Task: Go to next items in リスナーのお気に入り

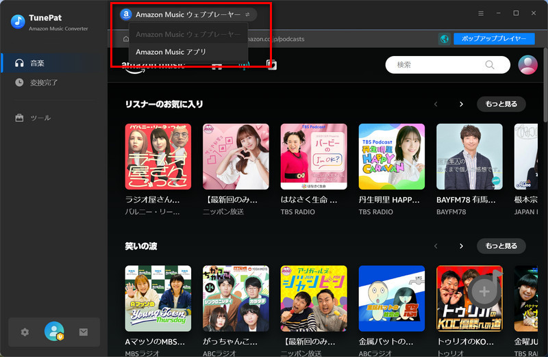Action: point(461,104)
